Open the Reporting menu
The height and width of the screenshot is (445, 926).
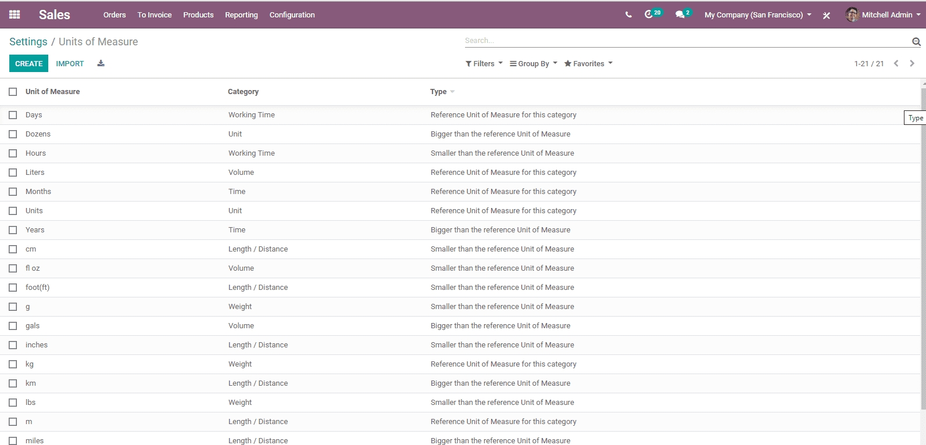click(241, 15)
